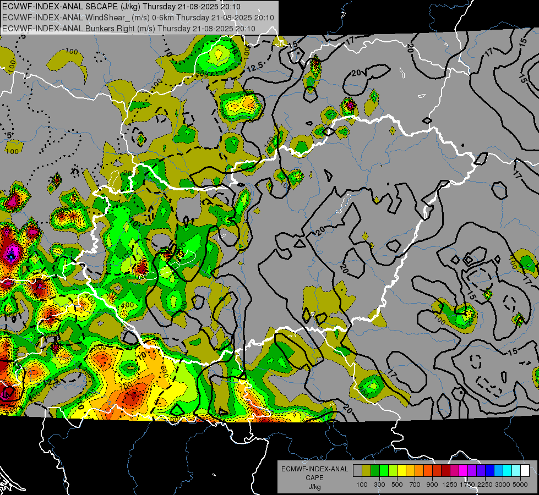This screenshot has width=539, height=495.
Task: Select the magenta legend swatch
Action: (464, 470)
